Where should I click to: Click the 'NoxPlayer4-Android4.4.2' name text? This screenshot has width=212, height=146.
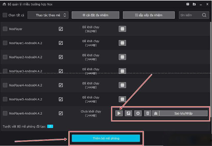coord(26,85)
